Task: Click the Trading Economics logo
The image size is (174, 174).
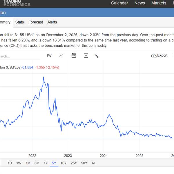Action: [x=16, y=3]
